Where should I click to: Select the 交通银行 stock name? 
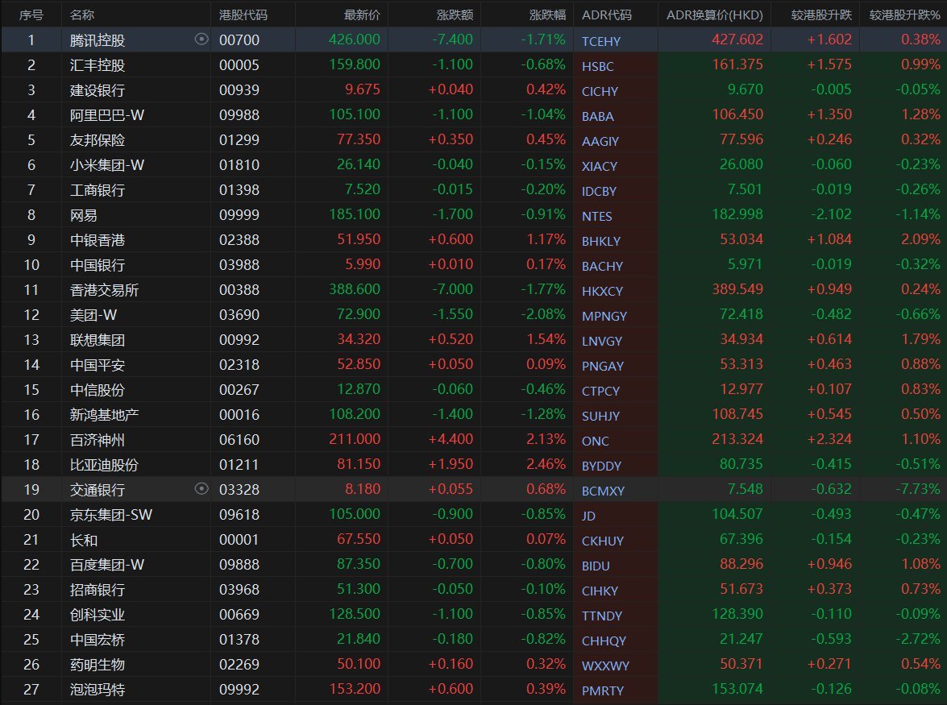(x=98, y=490)
